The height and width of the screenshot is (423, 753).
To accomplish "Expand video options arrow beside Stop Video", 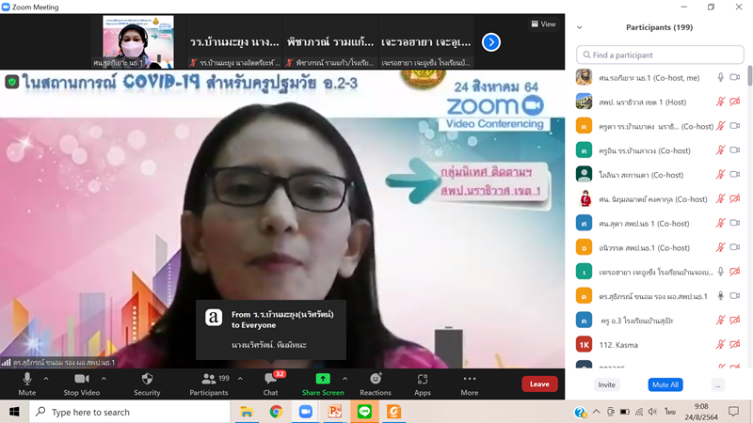I will pos(104,378).
